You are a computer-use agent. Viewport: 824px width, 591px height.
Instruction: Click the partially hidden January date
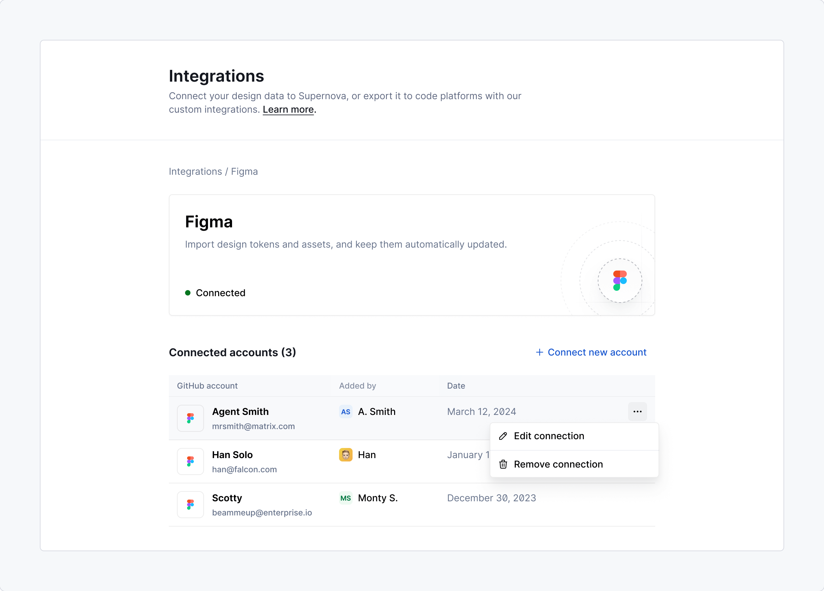[x=468, y=455]
